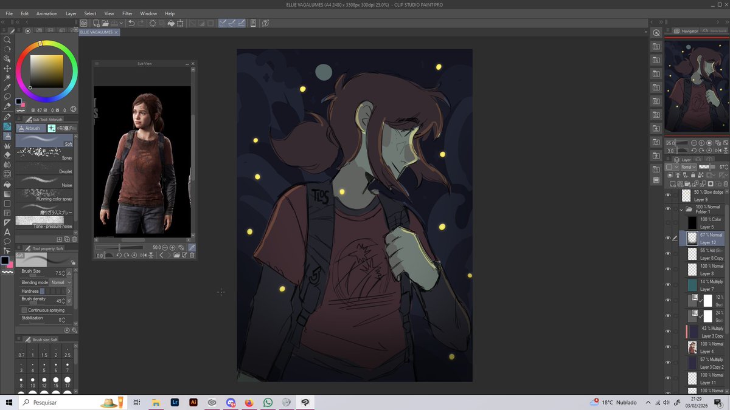The width and height of the screenshot is (730, 410).
Task: Select the Airbrush sub tool group
Action: [x=30, y=128]
